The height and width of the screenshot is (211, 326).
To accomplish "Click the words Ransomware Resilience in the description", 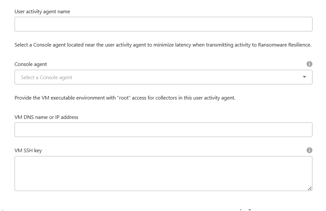I will pyautogui.click(x=284, y=45).
